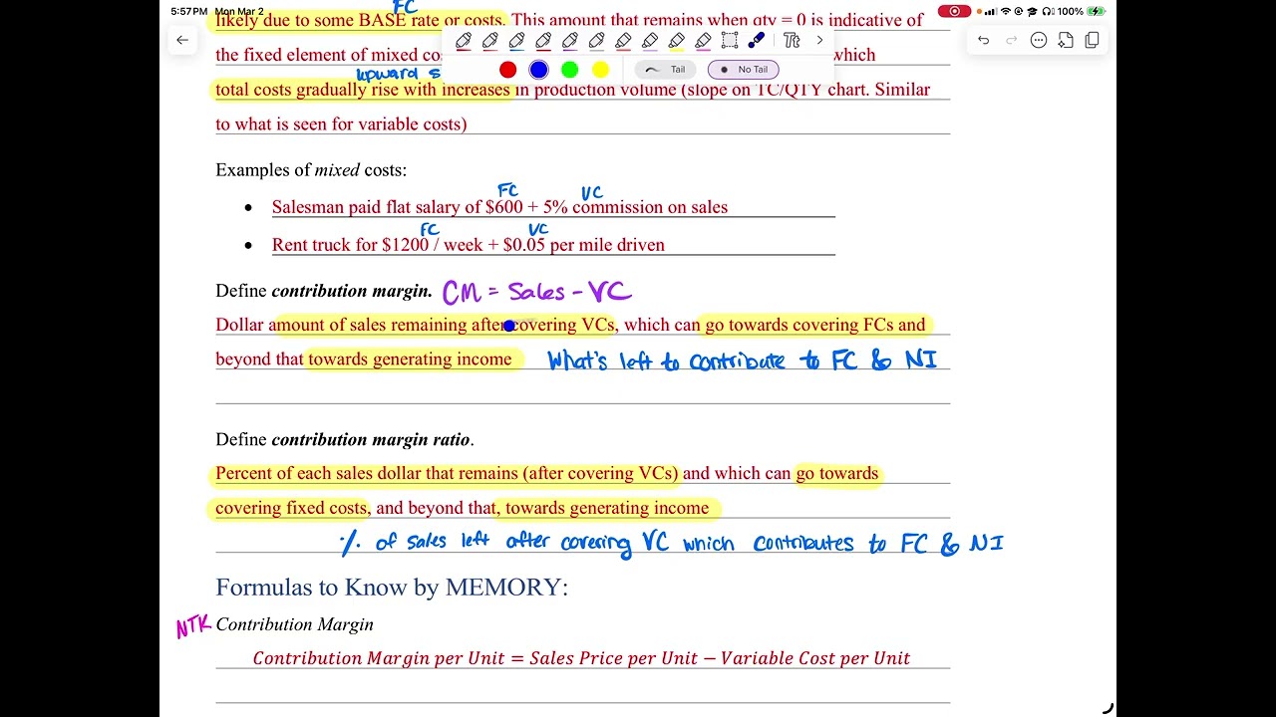Image resolution: width=1276 pixels, height=717 pixels.
Task: Choose the blue color swatch
Action: point(539,70)
